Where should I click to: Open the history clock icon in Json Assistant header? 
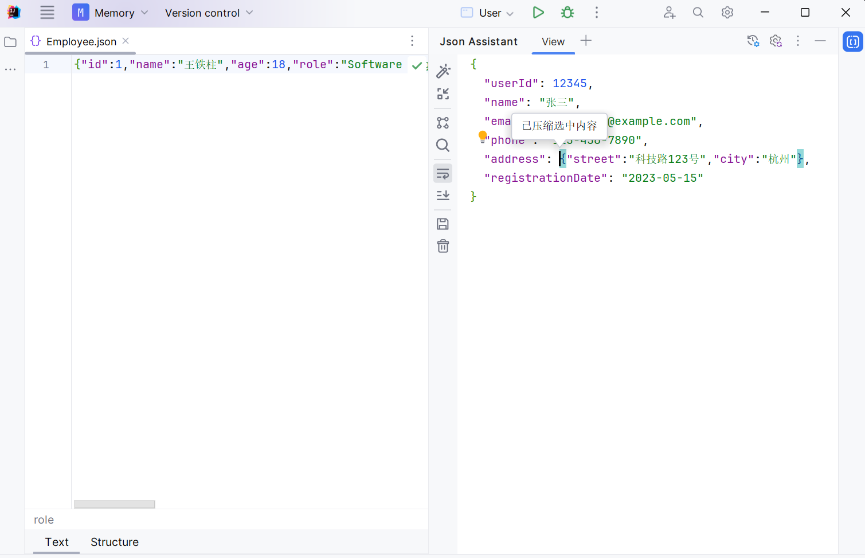[753, 41]
